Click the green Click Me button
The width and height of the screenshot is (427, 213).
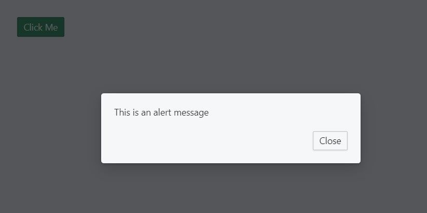click(41, 27)
